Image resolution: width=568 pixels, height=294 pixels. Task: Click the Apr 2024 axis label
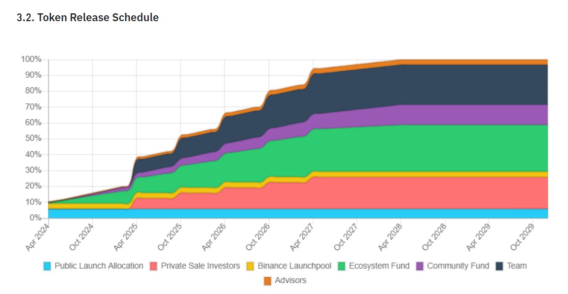37,235
